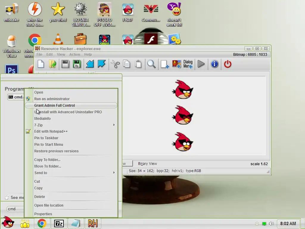Click the 'mistake' desktop icon
305x229 pixels.
point(11,13)
